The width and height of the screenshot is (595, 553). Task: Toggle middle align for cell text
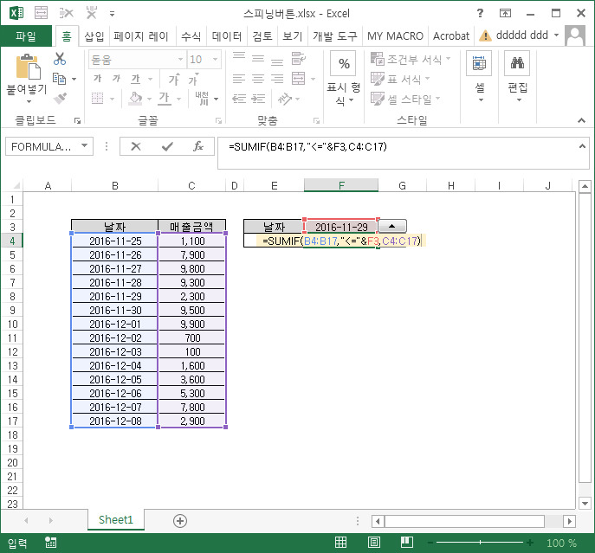258,58
